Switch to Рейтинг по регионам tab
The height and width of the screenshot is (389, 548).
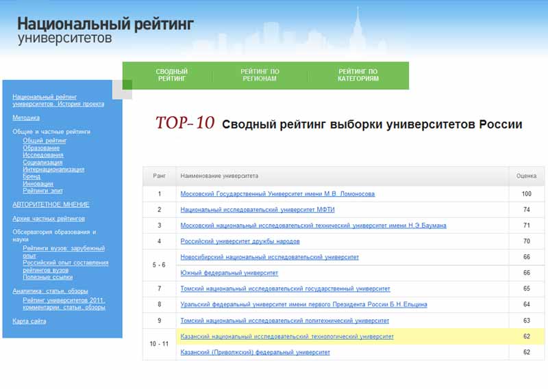[x=260, y=75]
